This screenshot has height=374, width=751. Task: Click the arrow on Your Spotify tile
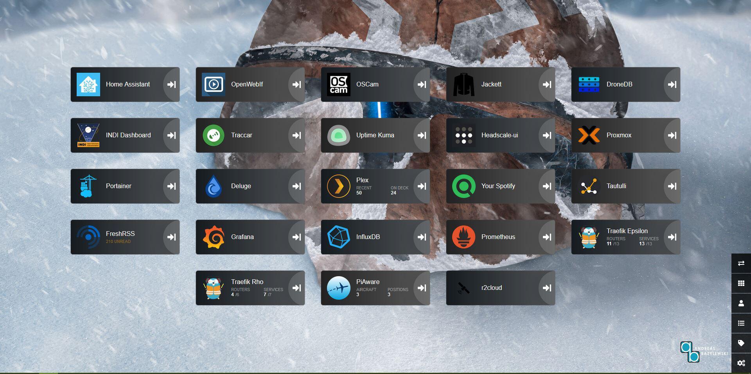pyautogui.click(x=547, y=186)
